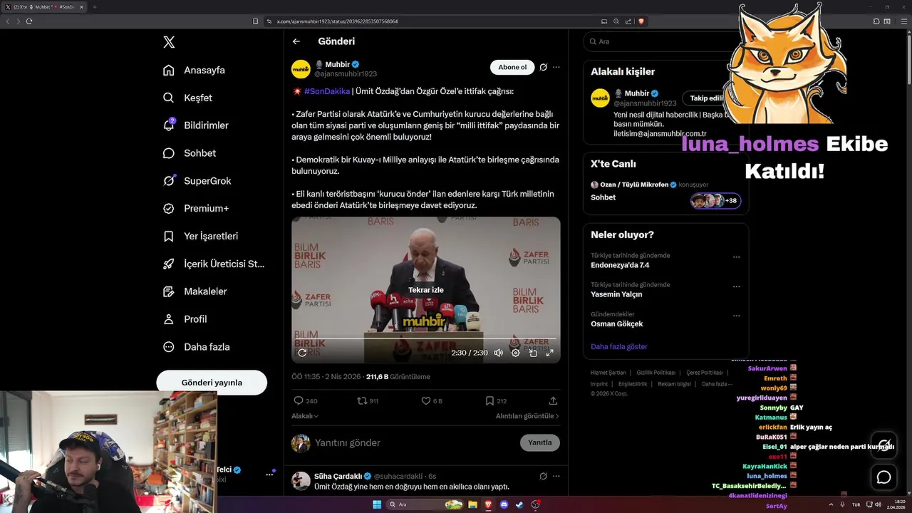Viewport: 912px width, 513px height.
Task: Toggle picture-in-picture for the video
Action: [x=533, y=353]
